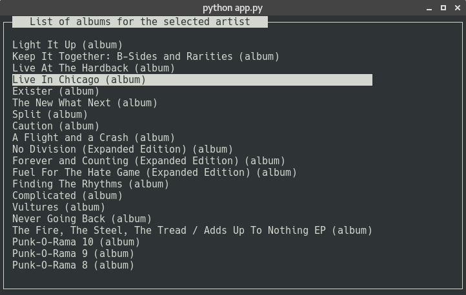Open Keep It Together: B-Sides and Rarities
The height and width of the screenshot is (295, 466).
point(146,57)
